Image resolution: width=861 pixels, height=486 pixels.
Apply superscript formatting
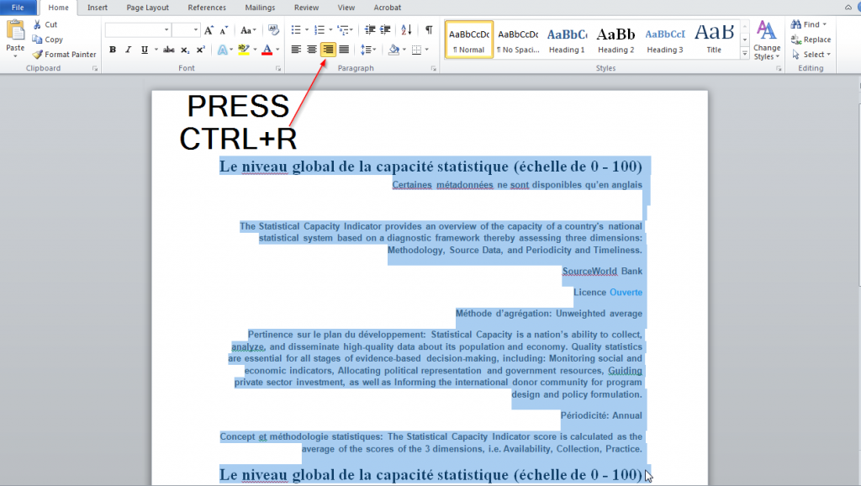(x=201, y=50)
